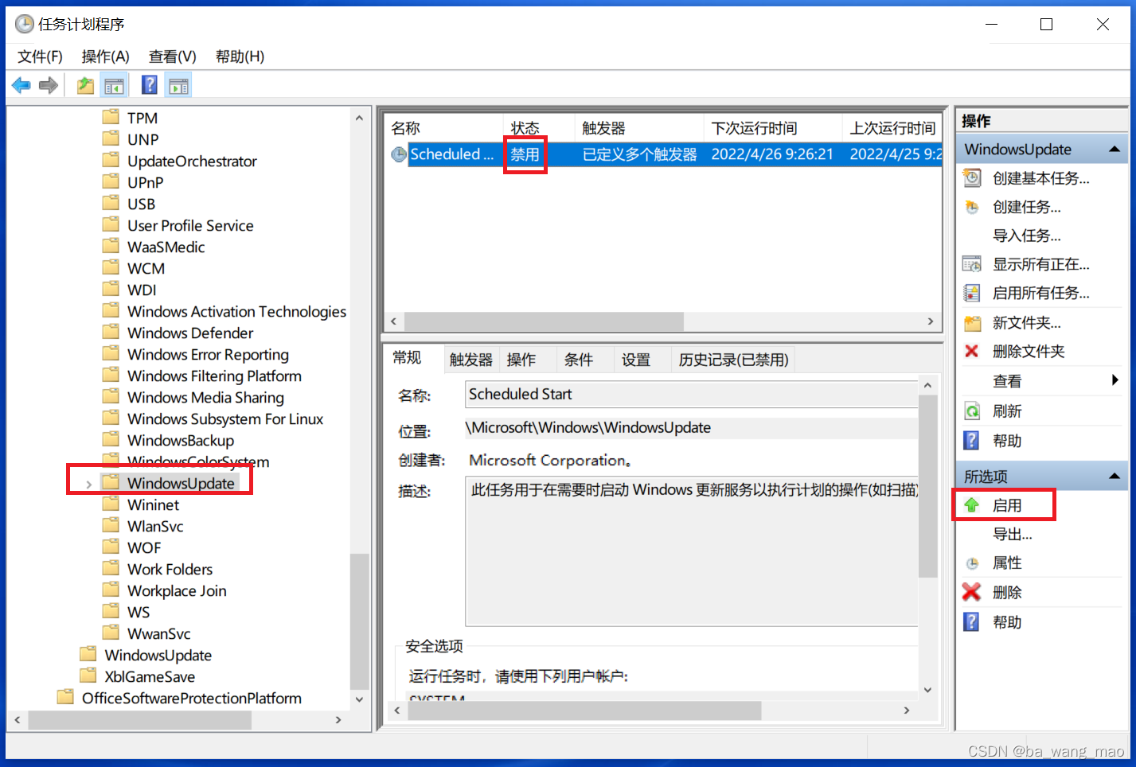Sort by the Next Run Time (下次运行时间) header
Viewport: 1136px width, 767px height.
(x=773, y=128)
